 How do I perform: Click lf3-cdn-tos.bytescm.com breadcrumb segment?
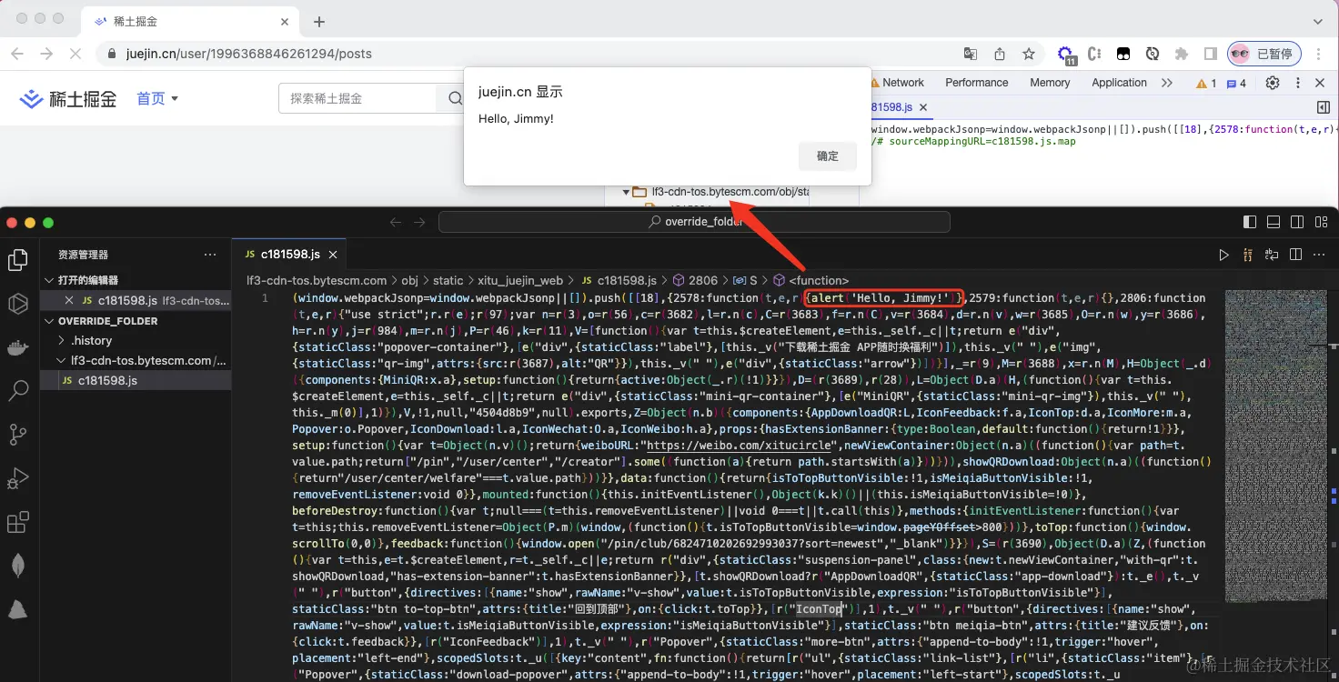pyautogui.click(x=317, y=280)
